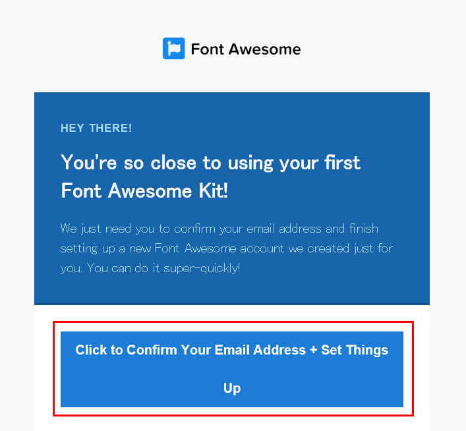466x431 pixels.
Task: Click the "HEY THERE!" greeting label
Action: click(96, 129)
